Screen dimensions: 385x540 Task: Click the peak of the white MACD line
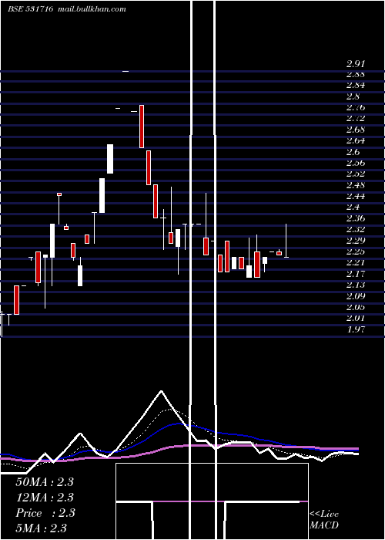coord(161,391)
